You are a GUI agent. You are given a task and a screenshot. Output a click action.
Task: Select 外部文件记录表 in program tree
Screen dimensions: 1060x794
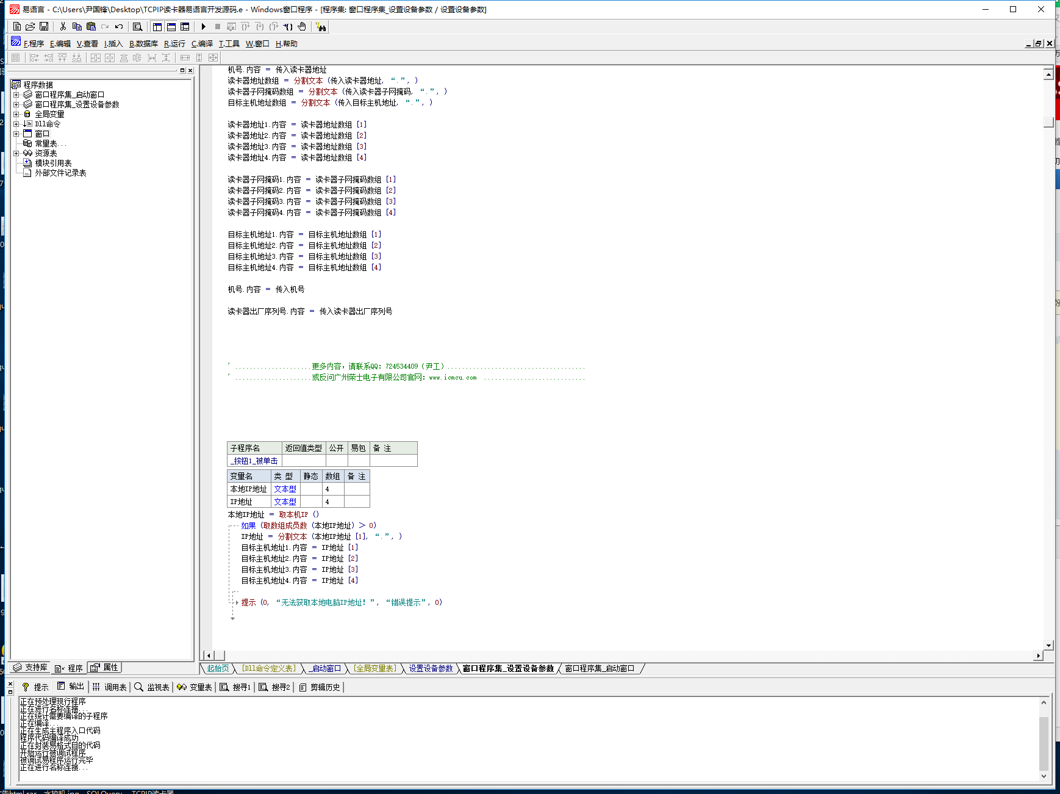coord(60,173)
